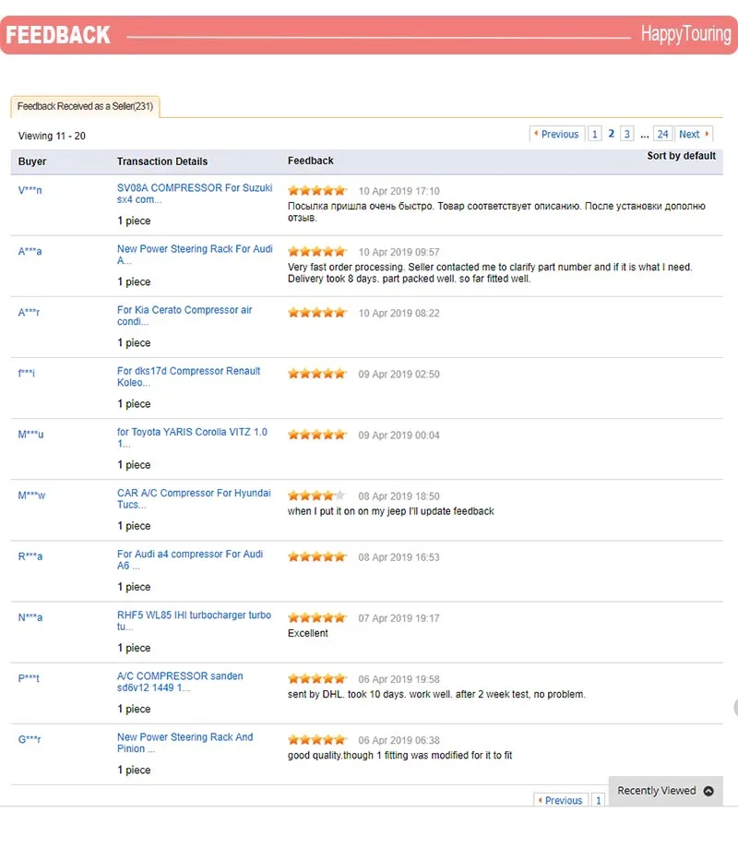Go to the previous page at top
The height and width of the screenshot is (860, 738).
click(x=555, y=135)
